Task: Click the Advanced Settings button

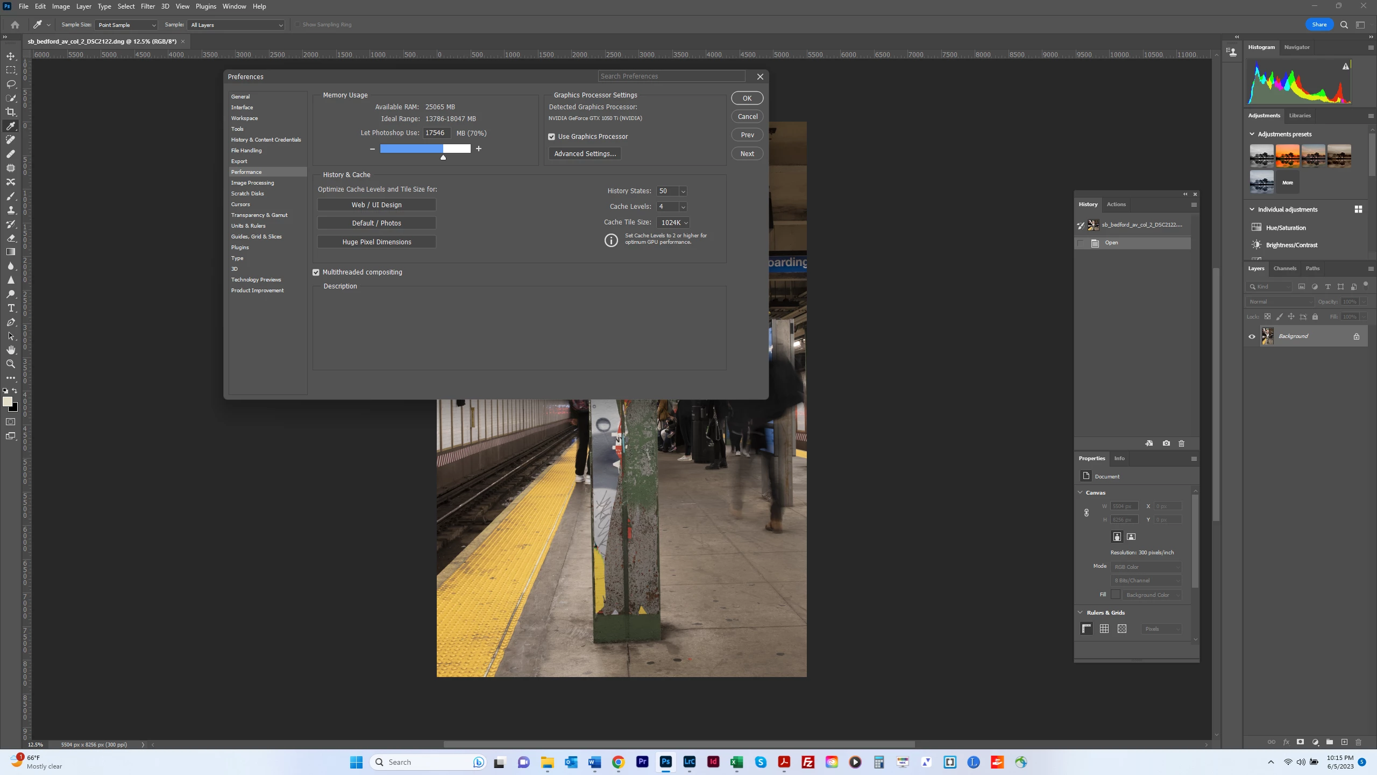Action: 585,154
